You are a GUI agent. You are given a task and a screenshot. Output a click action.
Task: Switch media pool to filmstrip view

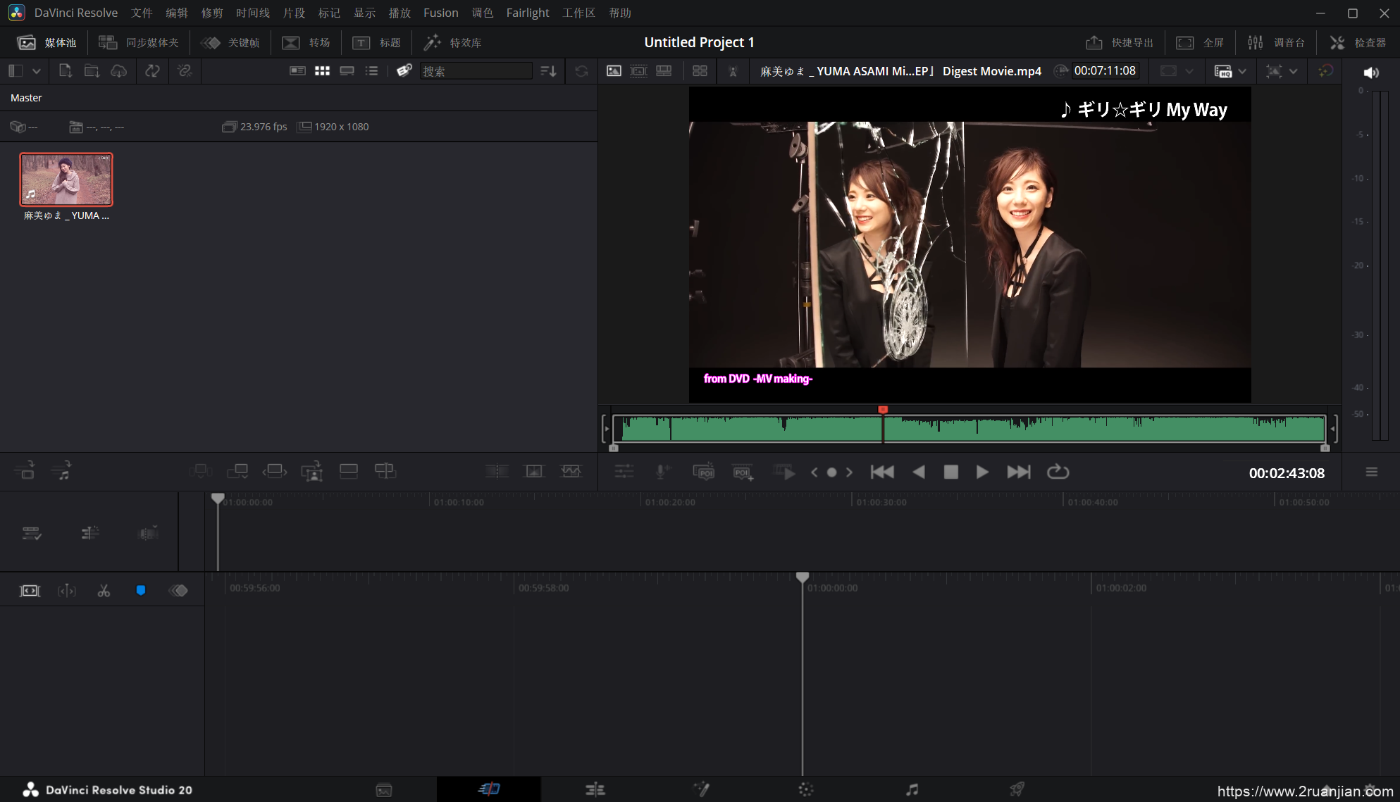click(x=347, y=71)
